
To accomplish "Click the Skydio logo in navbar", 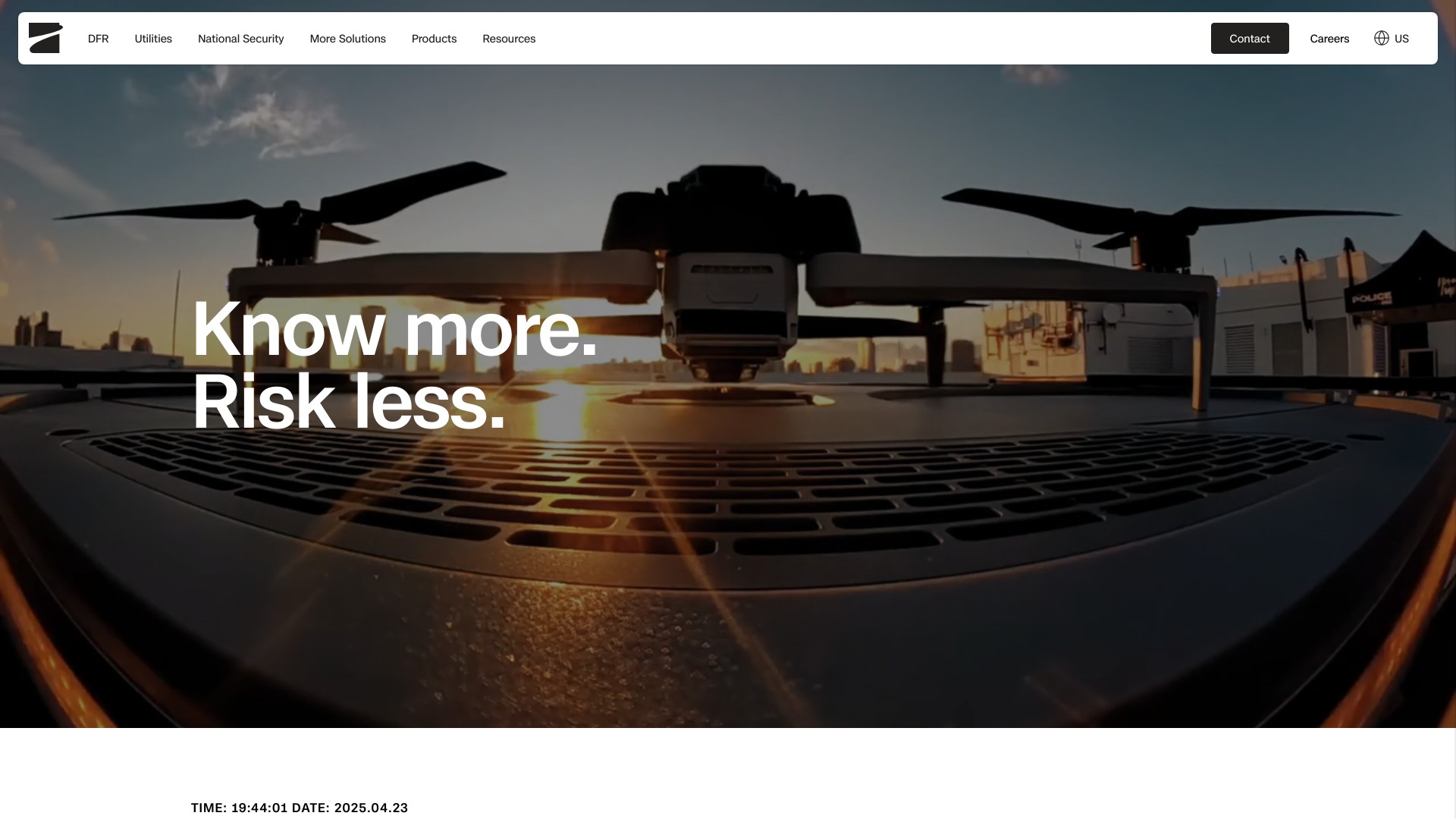I will (x=45, y=38).
